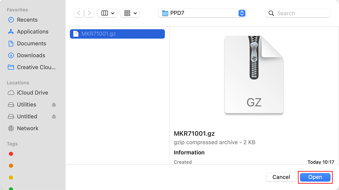Image resolution: width=339 pixels, height=190 pixels.
Task: Select the Documents sidebar item
Action: (31, 43)
